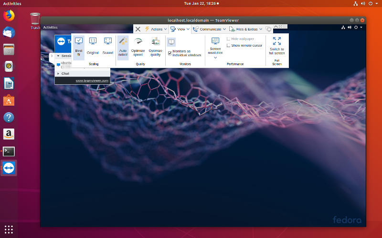
Task: Click the remote desktop volume icon
Action: [350, 28]
